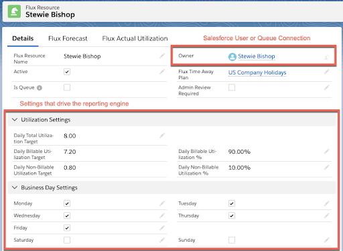Open the US Company Holidays link

pyautogui.click(x=257, y=72)
